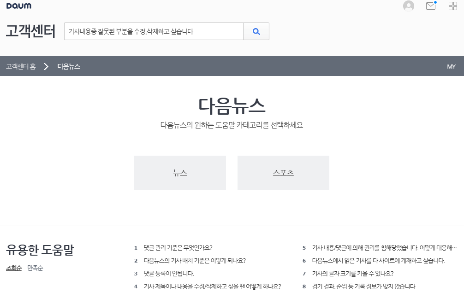Open article 다음뉴스의 기사 배치 기준은 어떻게 되나요?

(195, 261)
